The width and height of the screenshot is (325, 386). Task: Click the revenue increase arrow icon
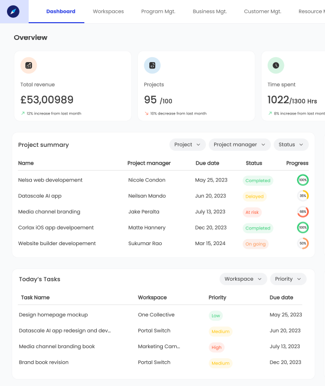point(23,113)
